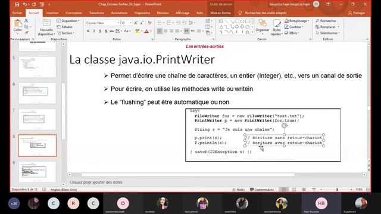Screen dimensions: 381x214
Task: Toggle underline formatting
Action: (x=100, y=31)
